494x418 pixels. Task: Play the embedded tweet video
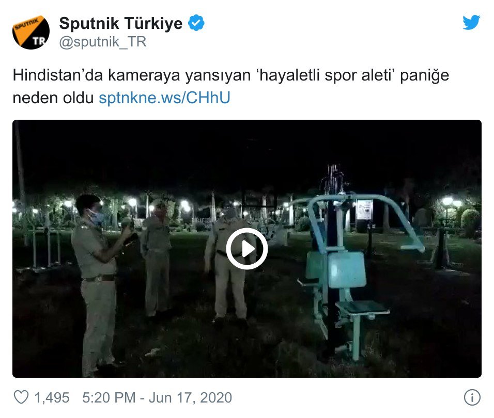246,249
